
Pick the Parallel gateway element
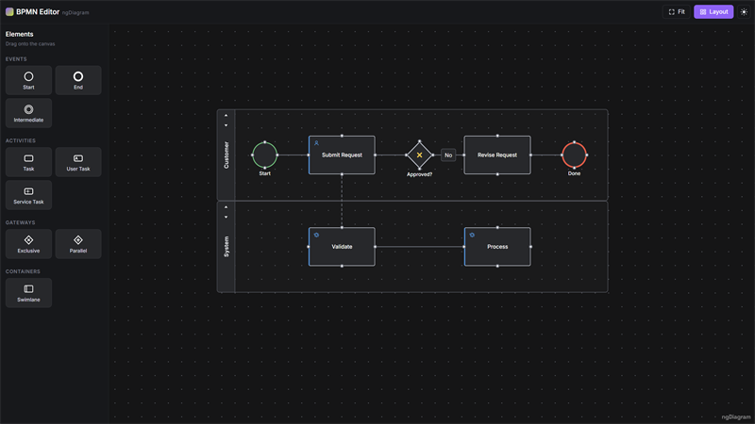[78, 244]
